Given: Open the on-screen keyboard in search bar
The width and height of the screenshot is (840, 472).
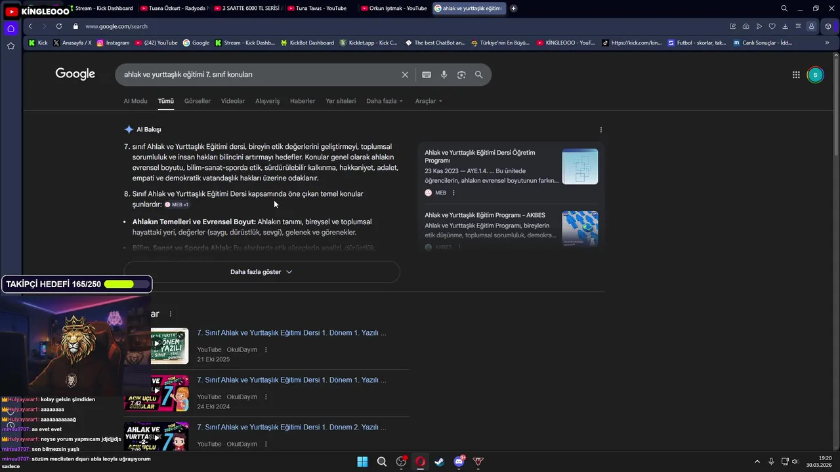Looking at the screenshot, I should pyautogui.click(x=427, y=75).
